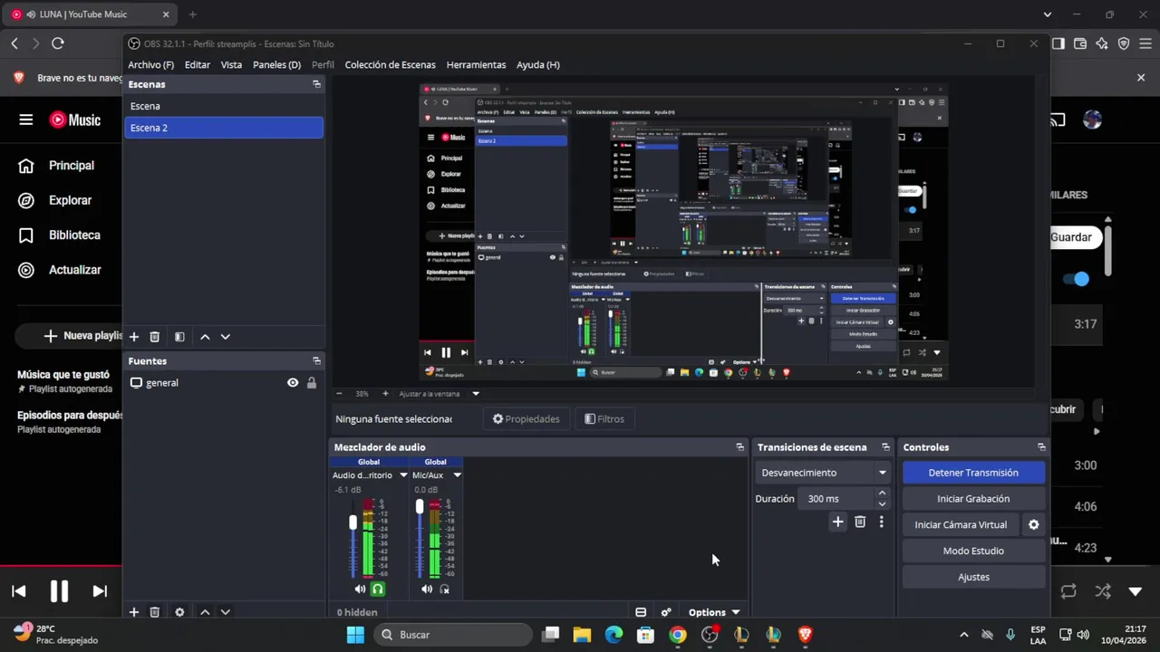Screen dimensions: 1160x652
Task: Open Audio del escritorio channel dropdown arrow
Action: click(x=403, y=475)
